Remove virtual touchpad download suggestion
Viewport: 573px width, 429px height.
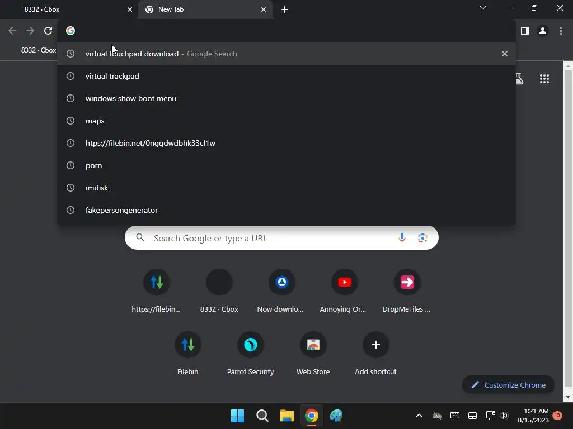point(505,54)
